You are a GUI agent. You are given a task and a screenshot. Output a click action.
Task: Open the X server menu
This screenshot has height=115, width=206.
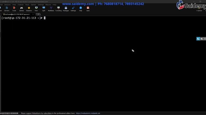click(21, 5)
